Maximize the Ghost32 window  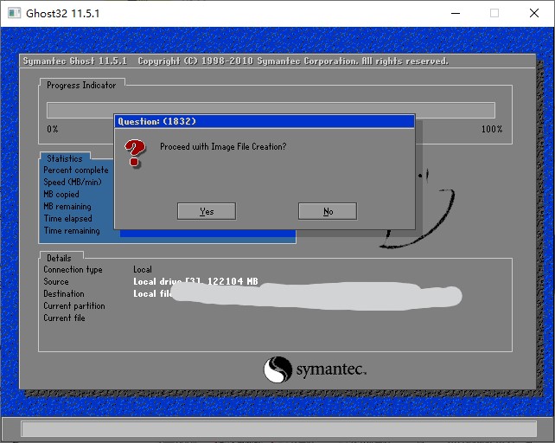click(494, 14)
